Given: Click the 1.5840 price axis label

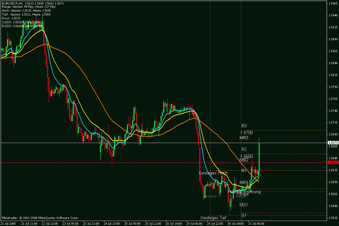Looking at the screenshot, I should (333, 63).
